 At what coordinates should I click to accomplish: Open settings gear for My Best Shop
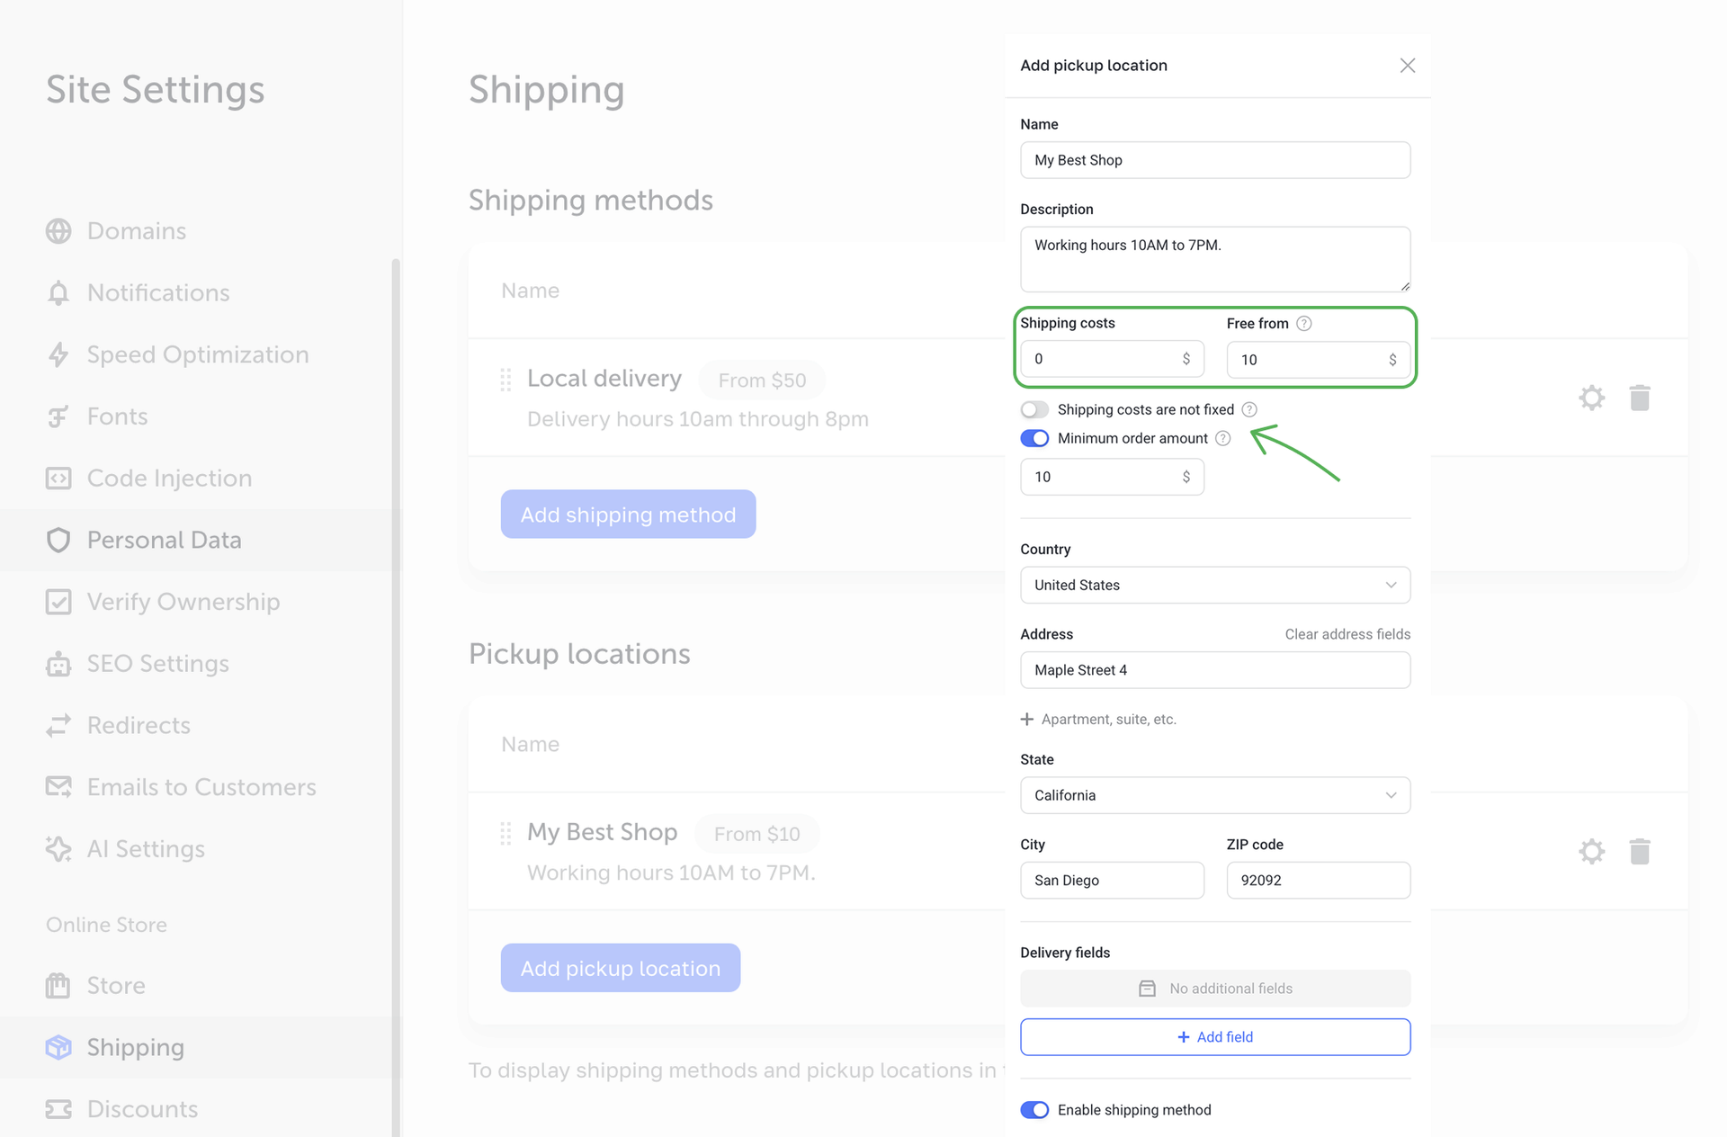pos(1591,851)
